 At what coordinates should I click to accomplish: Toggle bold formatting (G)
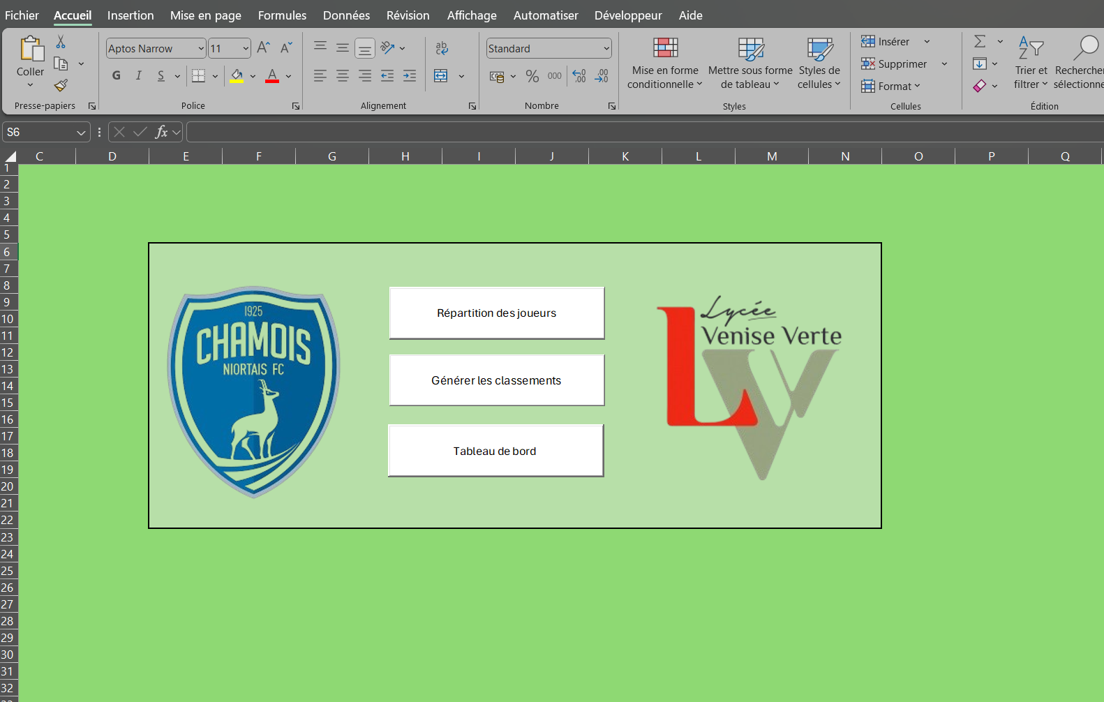coord(117,76)
